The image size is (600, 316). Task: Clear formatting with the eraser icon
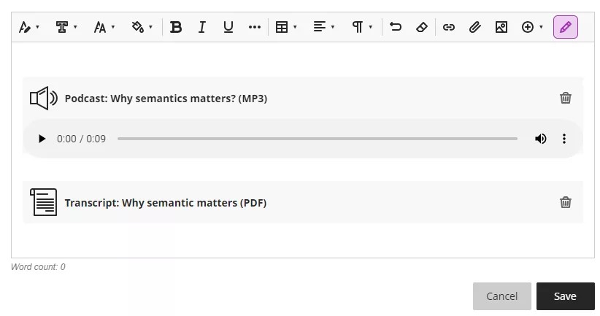(x=421, y=27)
